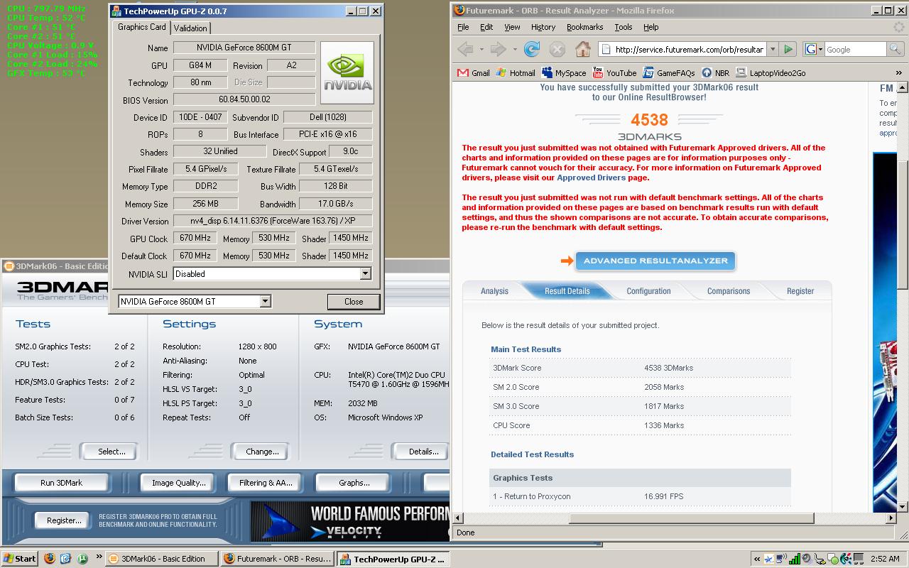Open Firefox History menu

[x=543, y=27]
